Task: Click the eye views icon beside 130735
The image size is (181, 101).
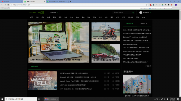Action: [x=113, y=81]
